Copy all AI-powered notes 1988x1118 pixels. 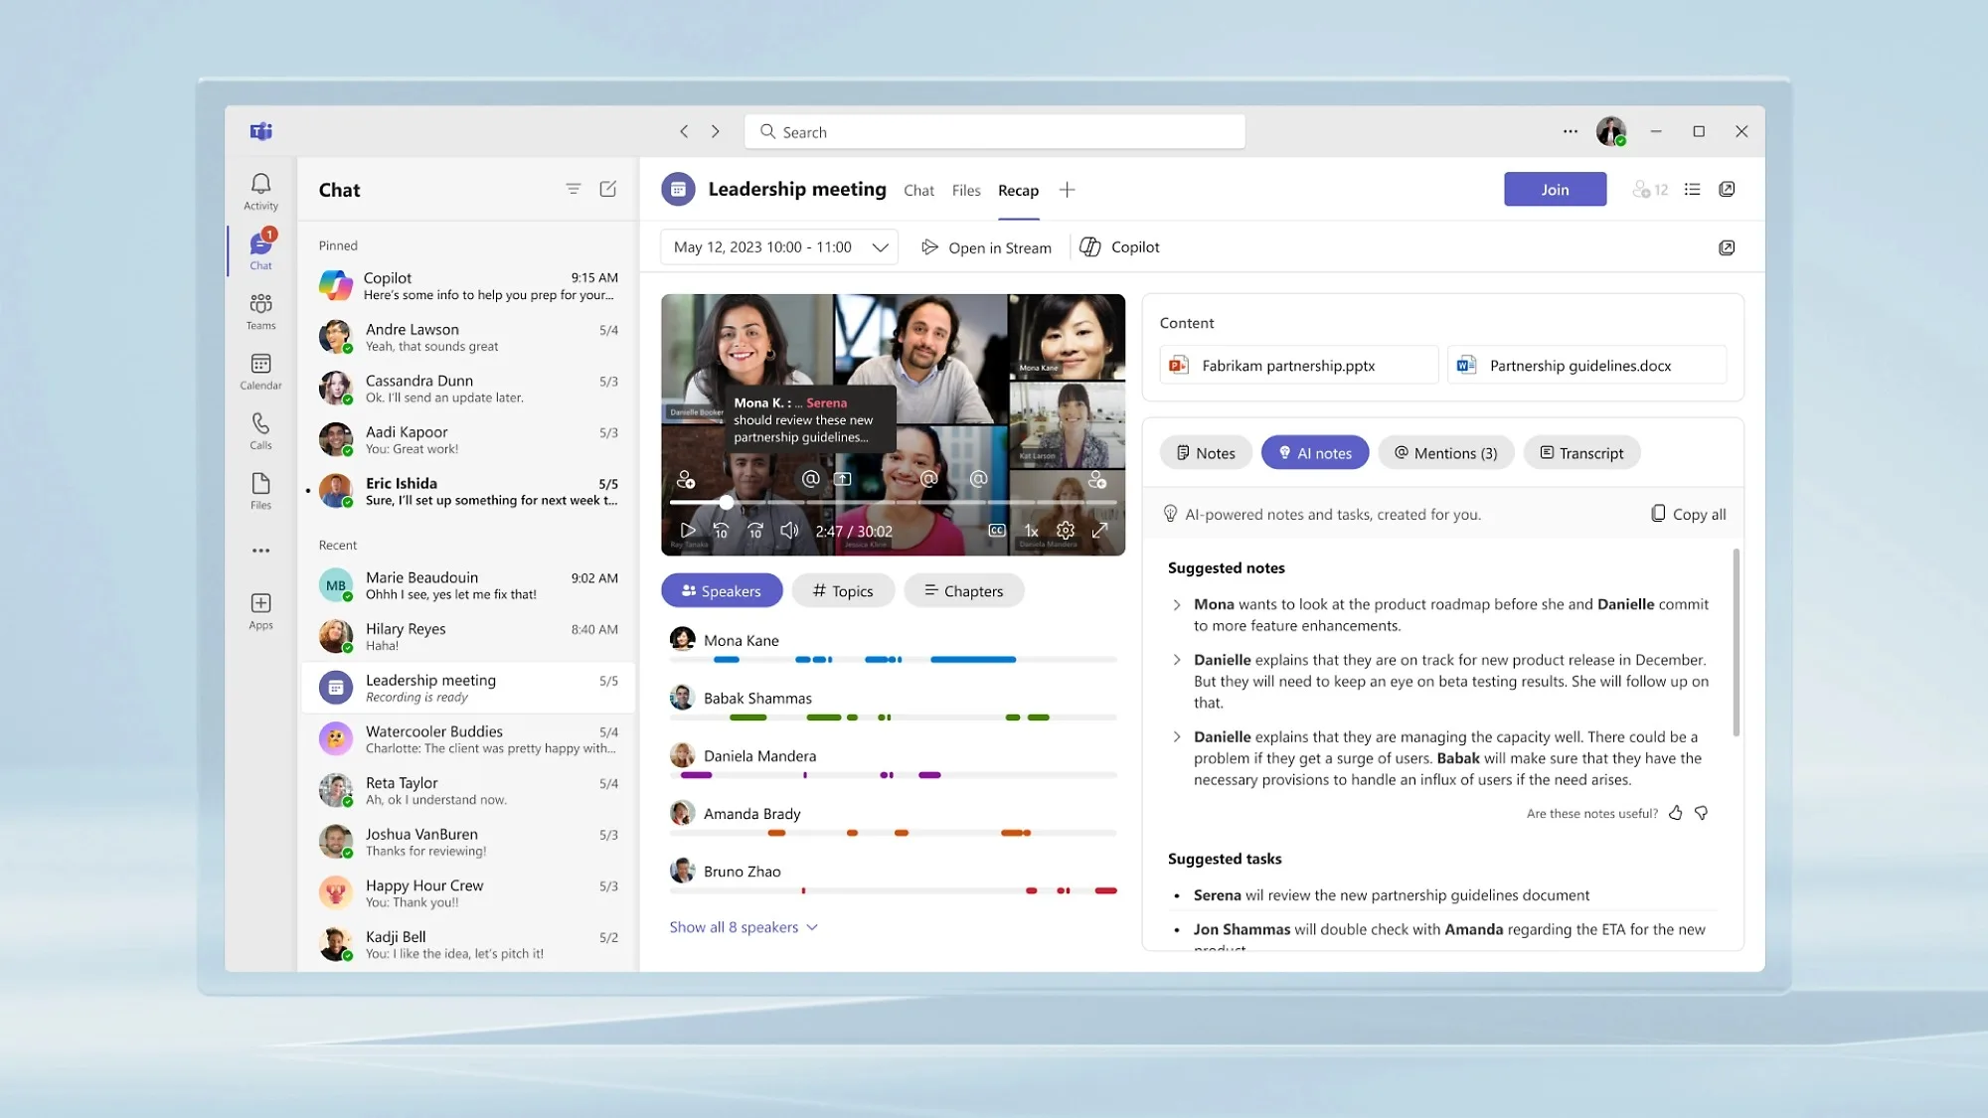click(x=1687, y=514)
